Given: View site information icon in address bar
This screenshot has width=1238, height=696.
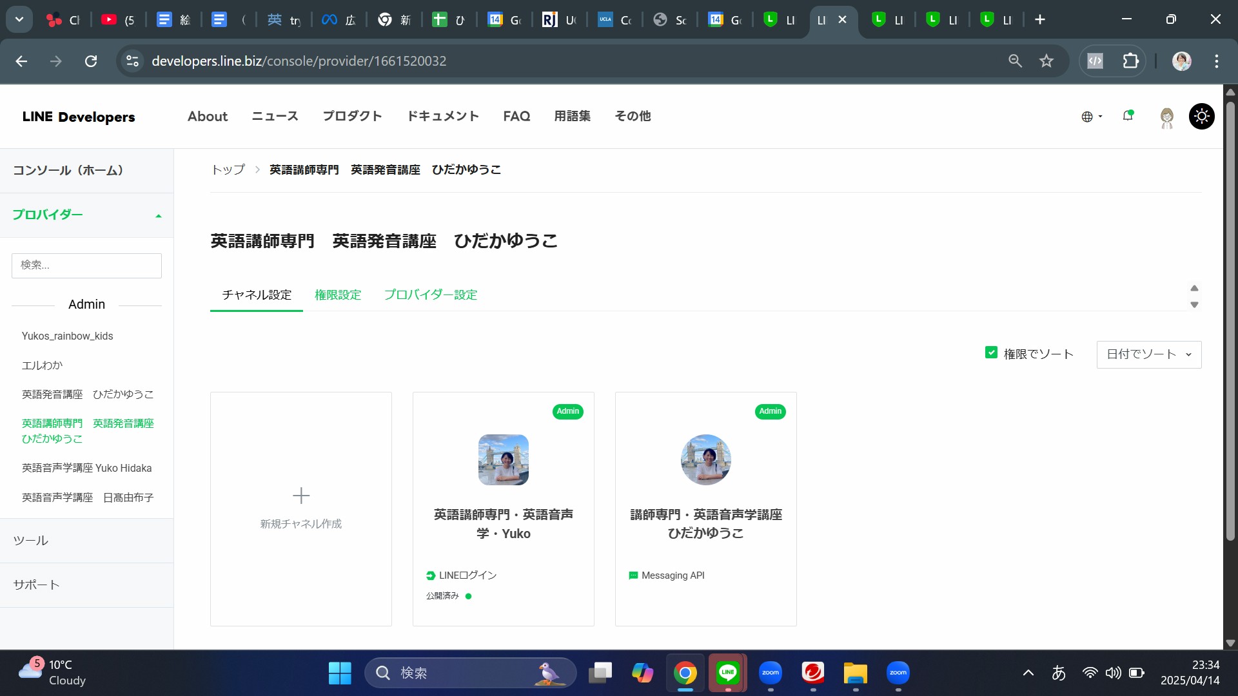Looking at the screenshot, I should click(x=132, y=61).
